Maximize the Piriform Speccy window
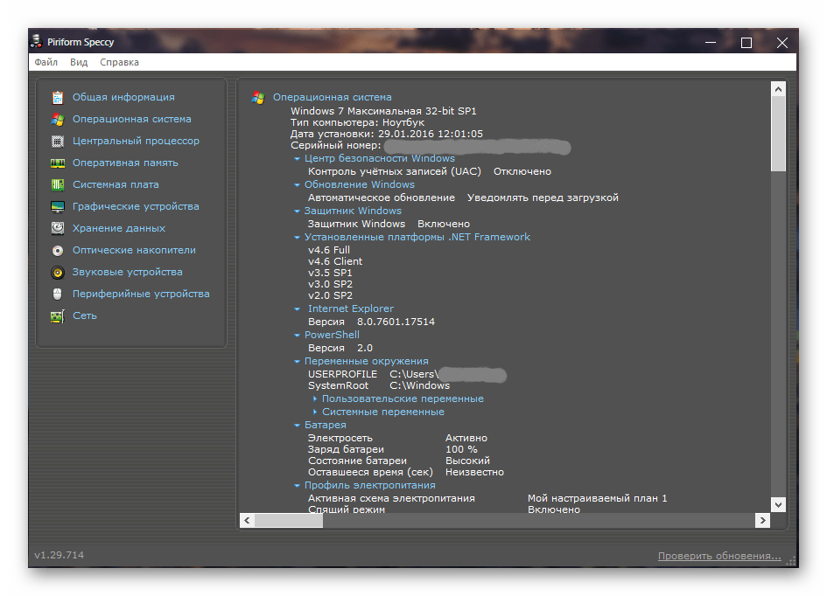This screenshot has width=827, height=596. point(746,43)
